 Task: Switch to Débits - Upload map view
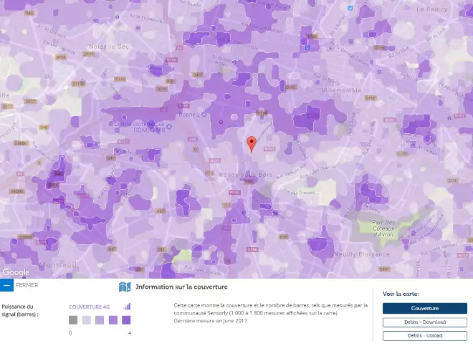425,336
